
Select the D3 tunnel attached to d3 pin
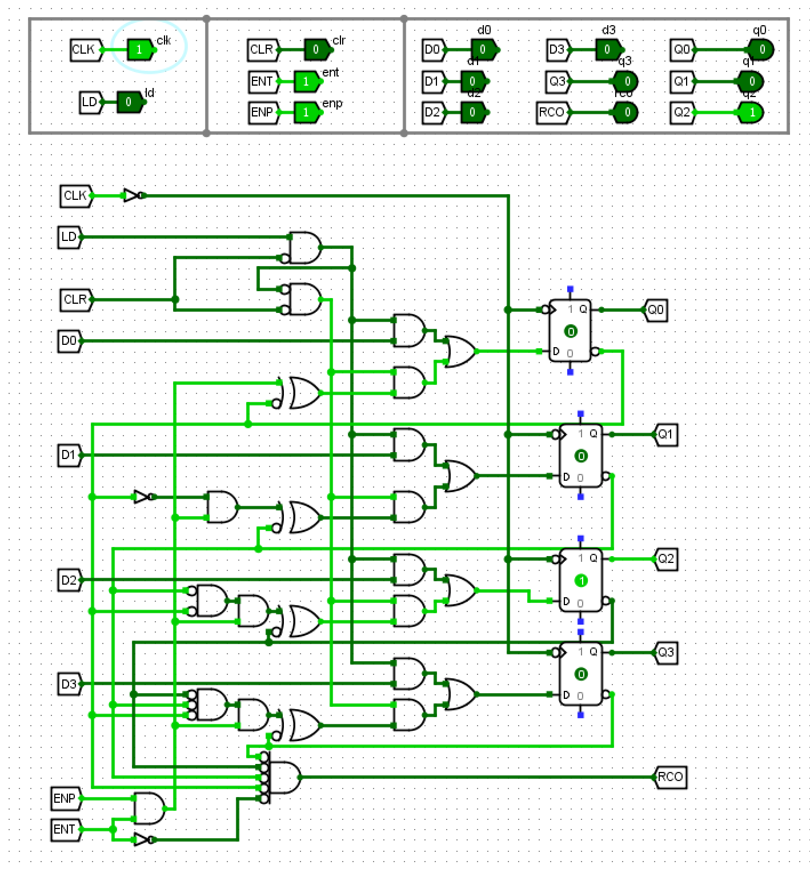tap(559, 50)
